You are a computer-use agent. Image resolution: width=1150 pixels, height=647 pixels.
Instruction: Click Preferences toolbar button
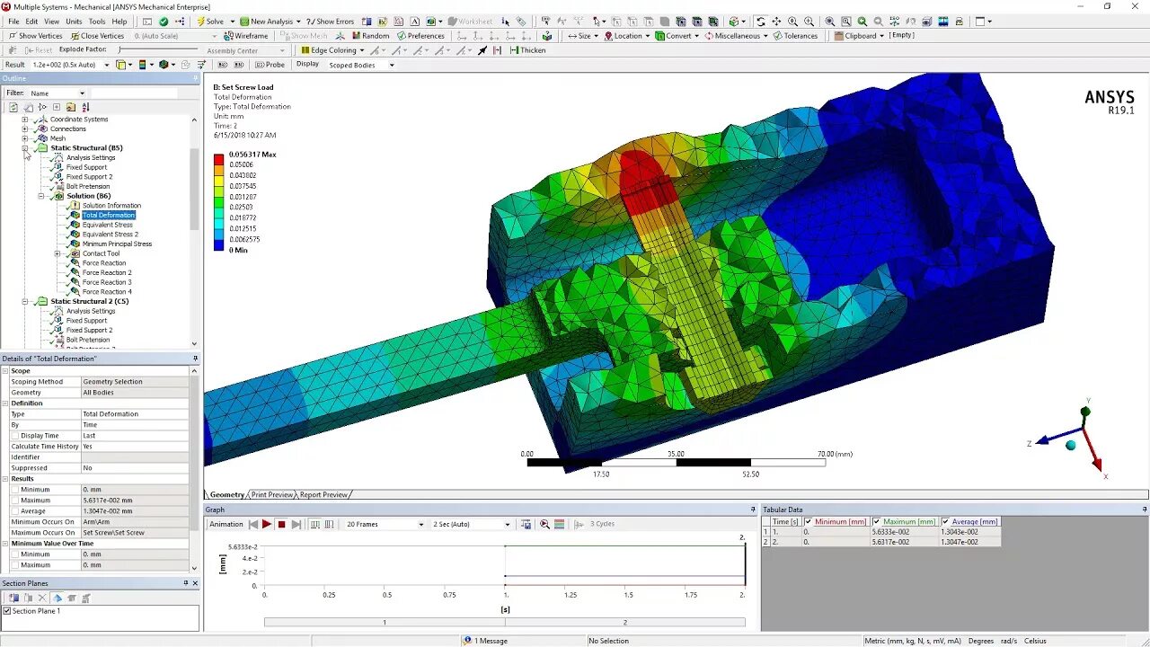pos(420,36)
